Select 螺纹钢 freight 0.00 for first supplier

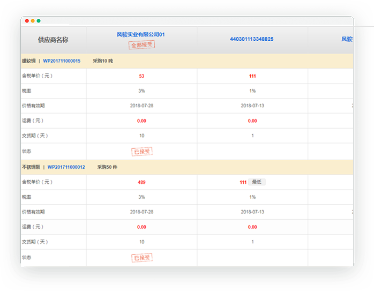(x=141, y=121)
